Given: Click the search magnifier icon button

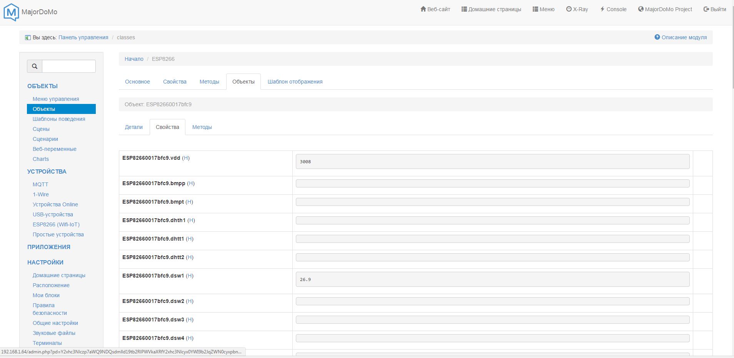Looking at the screenshot, I should pos(35,66).
